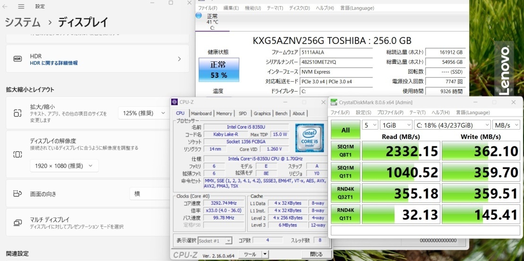Switch to the About tab in CPU-Z
Viewport: 524px width, 261px height.
[299, 113]
